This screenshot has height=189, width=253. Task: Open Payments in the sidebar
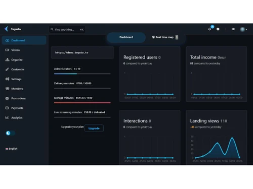pyautogui.click(x=24, y=108)
